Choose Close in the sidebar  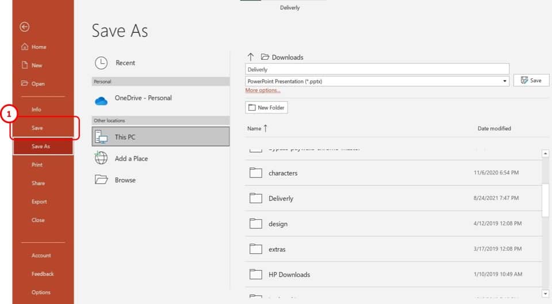[x=38, y=220]
